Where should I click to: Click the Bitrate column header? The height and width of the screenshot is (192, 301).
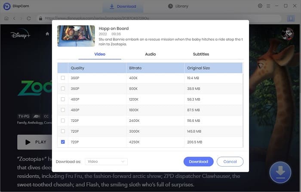click(155, 68)
